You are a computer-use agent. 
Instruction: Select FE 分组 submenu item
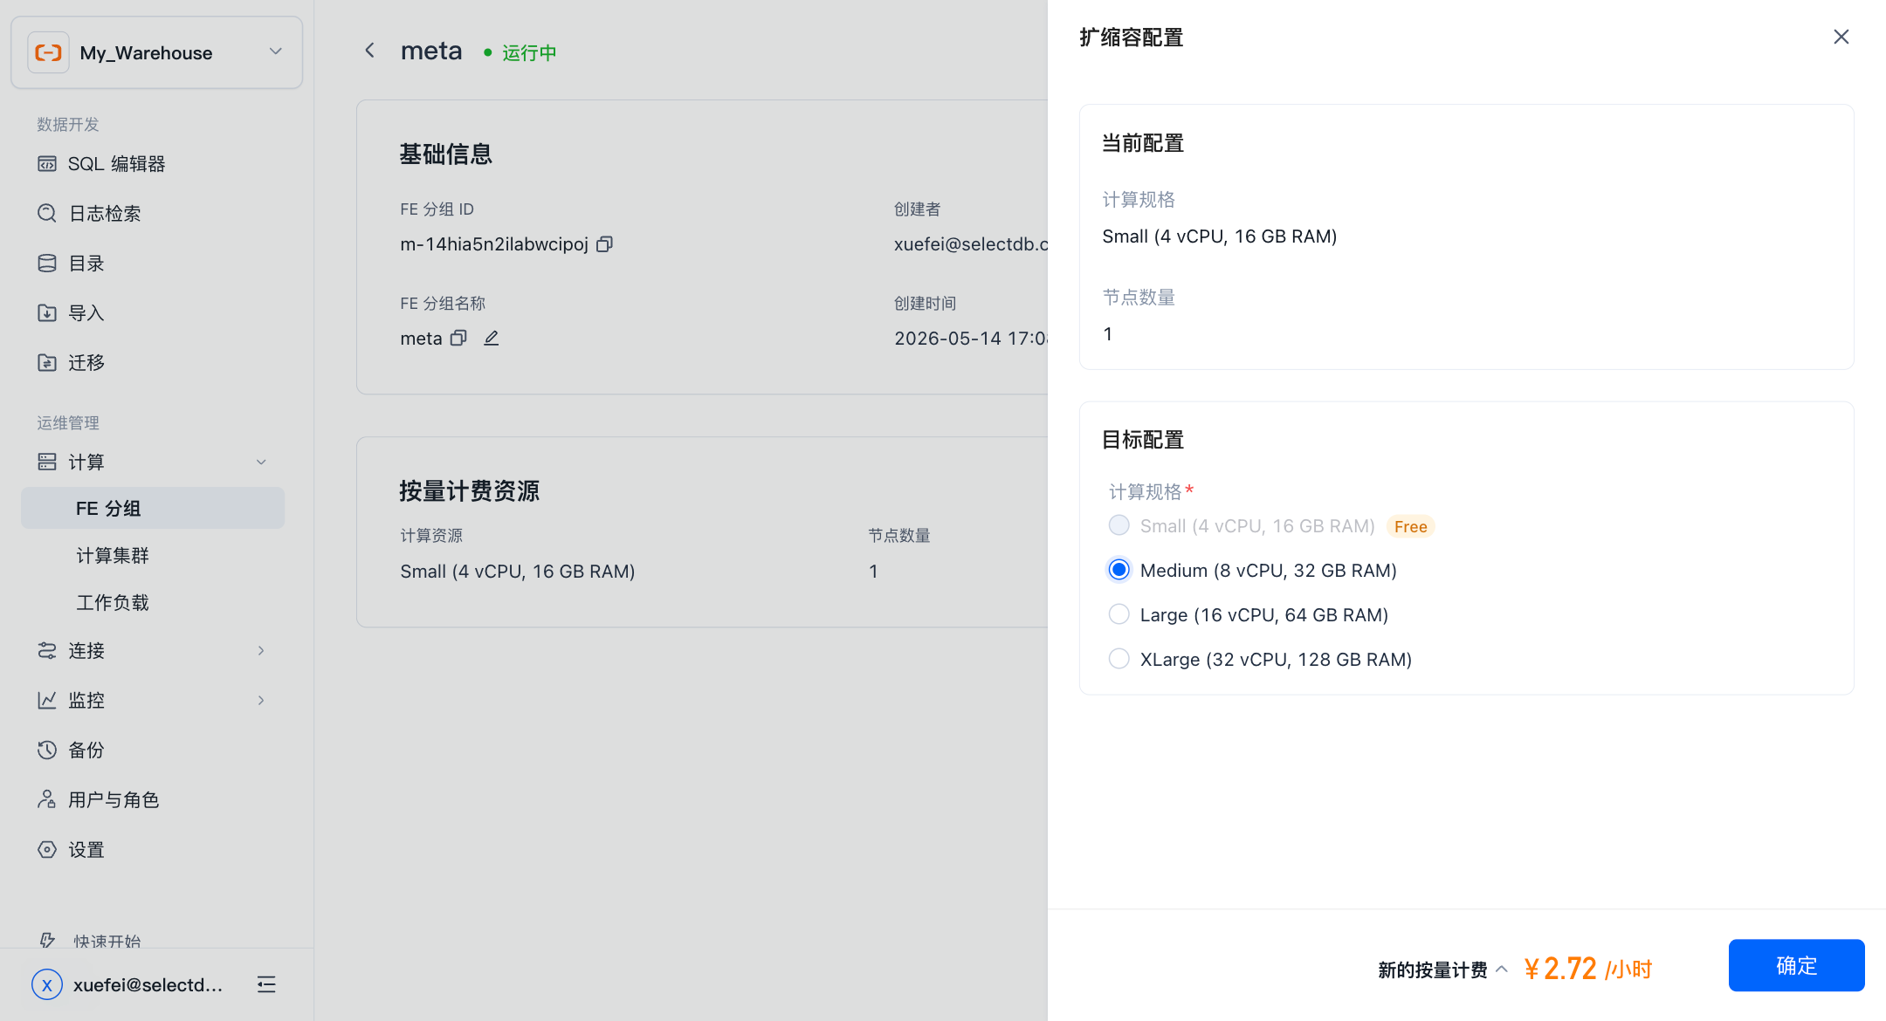(153, 508)
